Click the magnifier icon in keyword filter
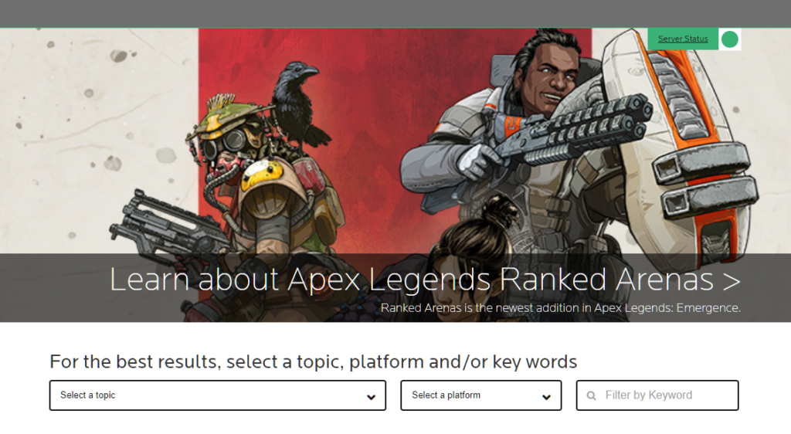 pos(591,395)
